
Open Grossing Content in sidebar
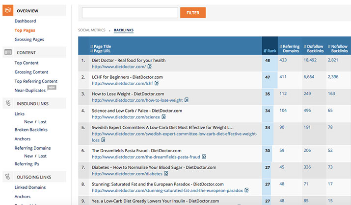(31, 72)
